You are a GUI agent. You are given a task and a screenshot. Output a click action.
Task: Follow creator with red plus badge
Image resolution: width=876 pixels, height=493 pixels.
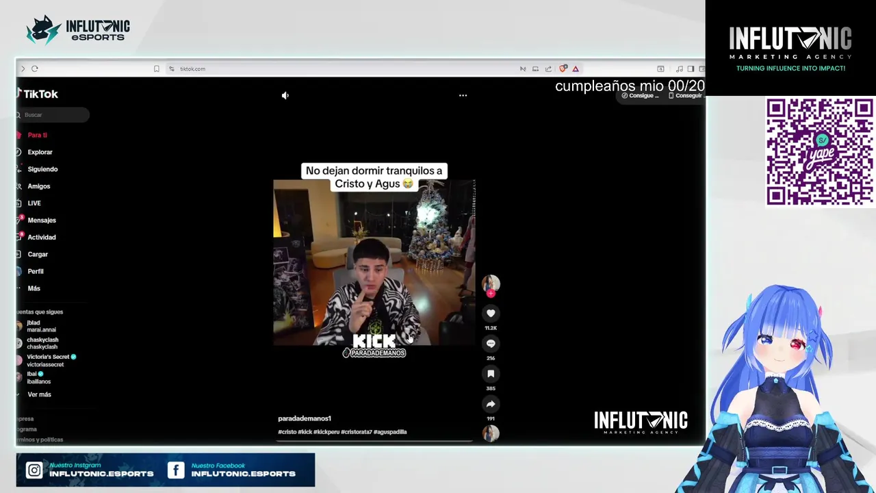click(491, 294)
